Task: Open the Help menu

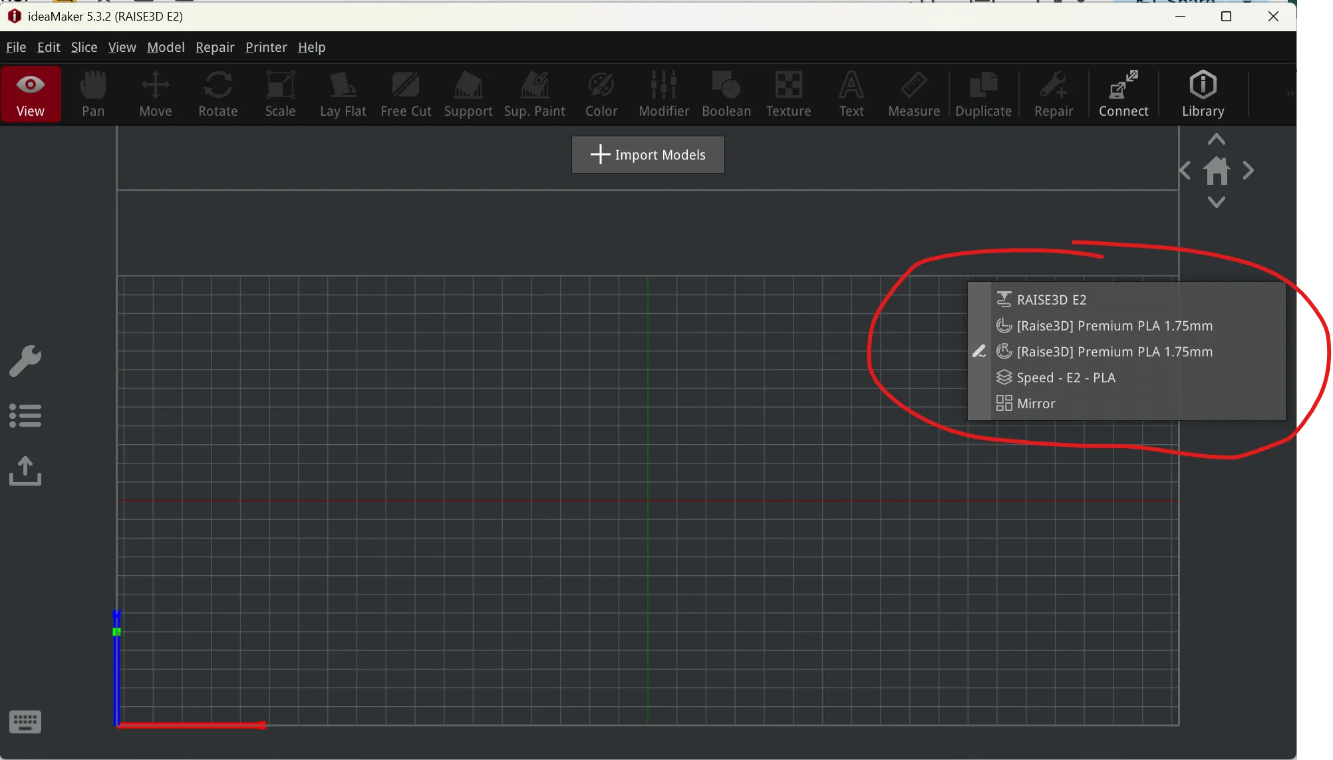Action: (311, 47)
